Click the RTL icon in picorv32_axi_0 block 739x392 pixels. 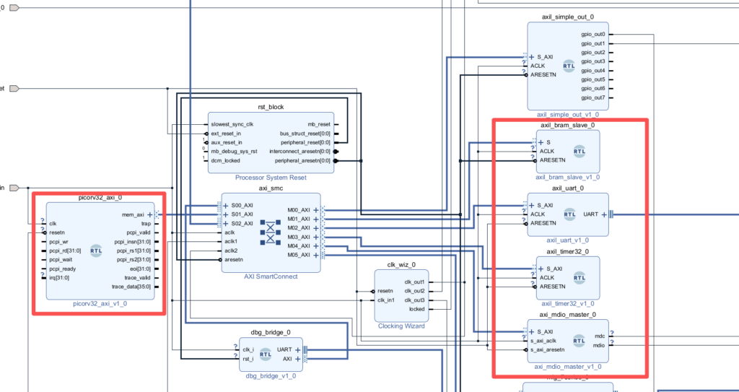point(96,251)
